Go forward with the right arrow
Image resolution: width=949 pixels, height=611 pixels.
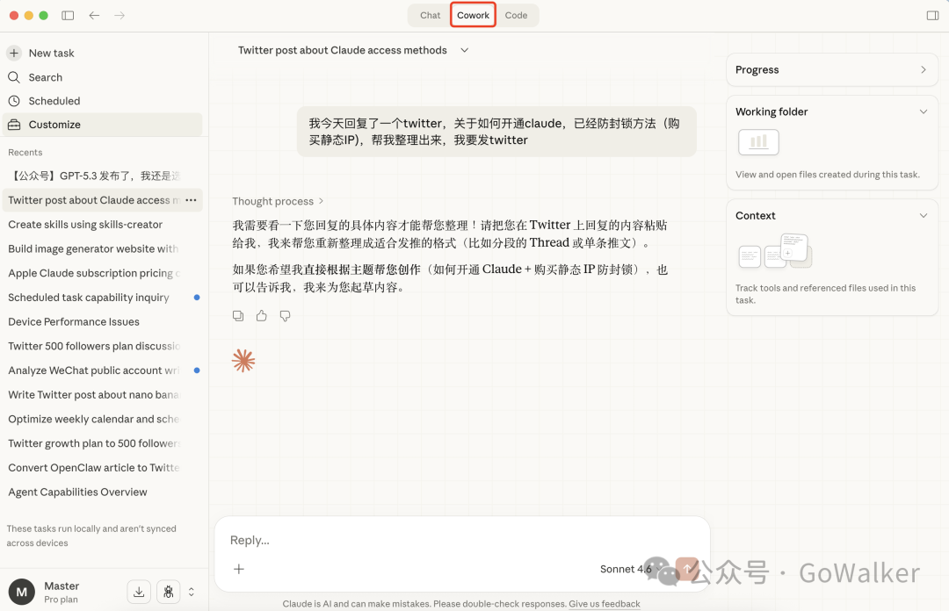[x=120, y=15]
